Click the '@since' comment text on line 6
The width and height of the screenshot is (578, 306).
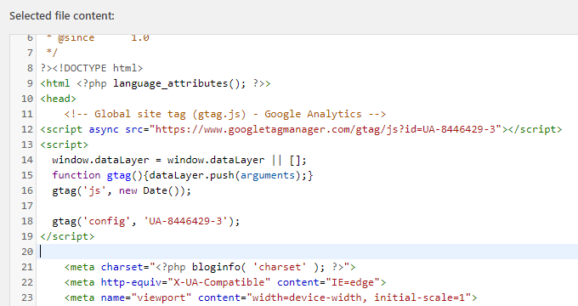tap(76, 37)
